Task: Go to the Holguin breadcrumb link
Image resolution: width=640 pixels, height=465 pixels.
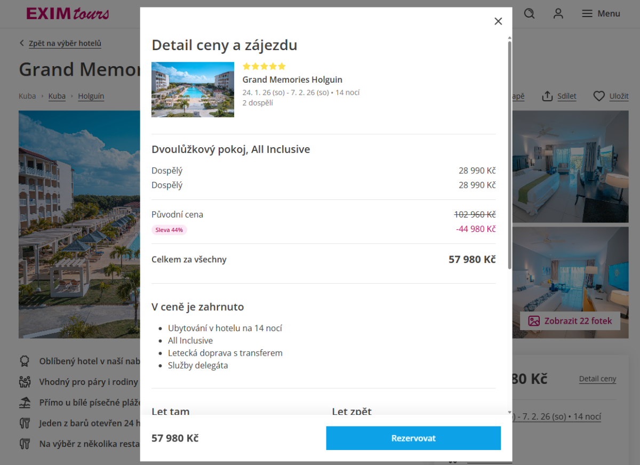Action: point(91,97)
